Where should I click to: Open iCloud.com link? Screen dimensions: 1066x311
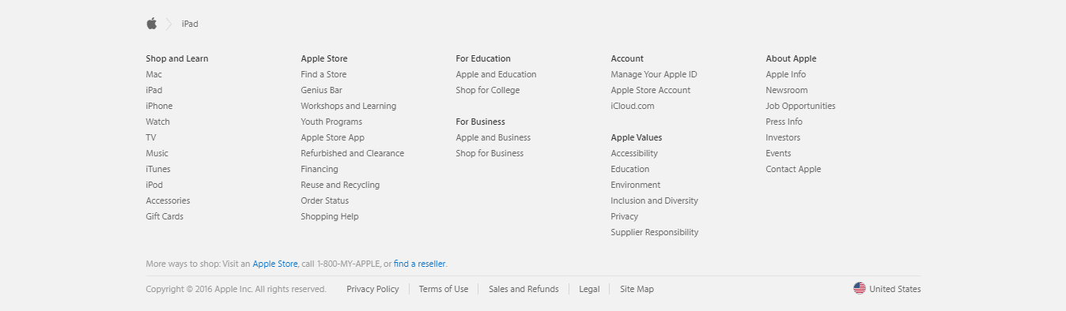click(x=633, y=106)
